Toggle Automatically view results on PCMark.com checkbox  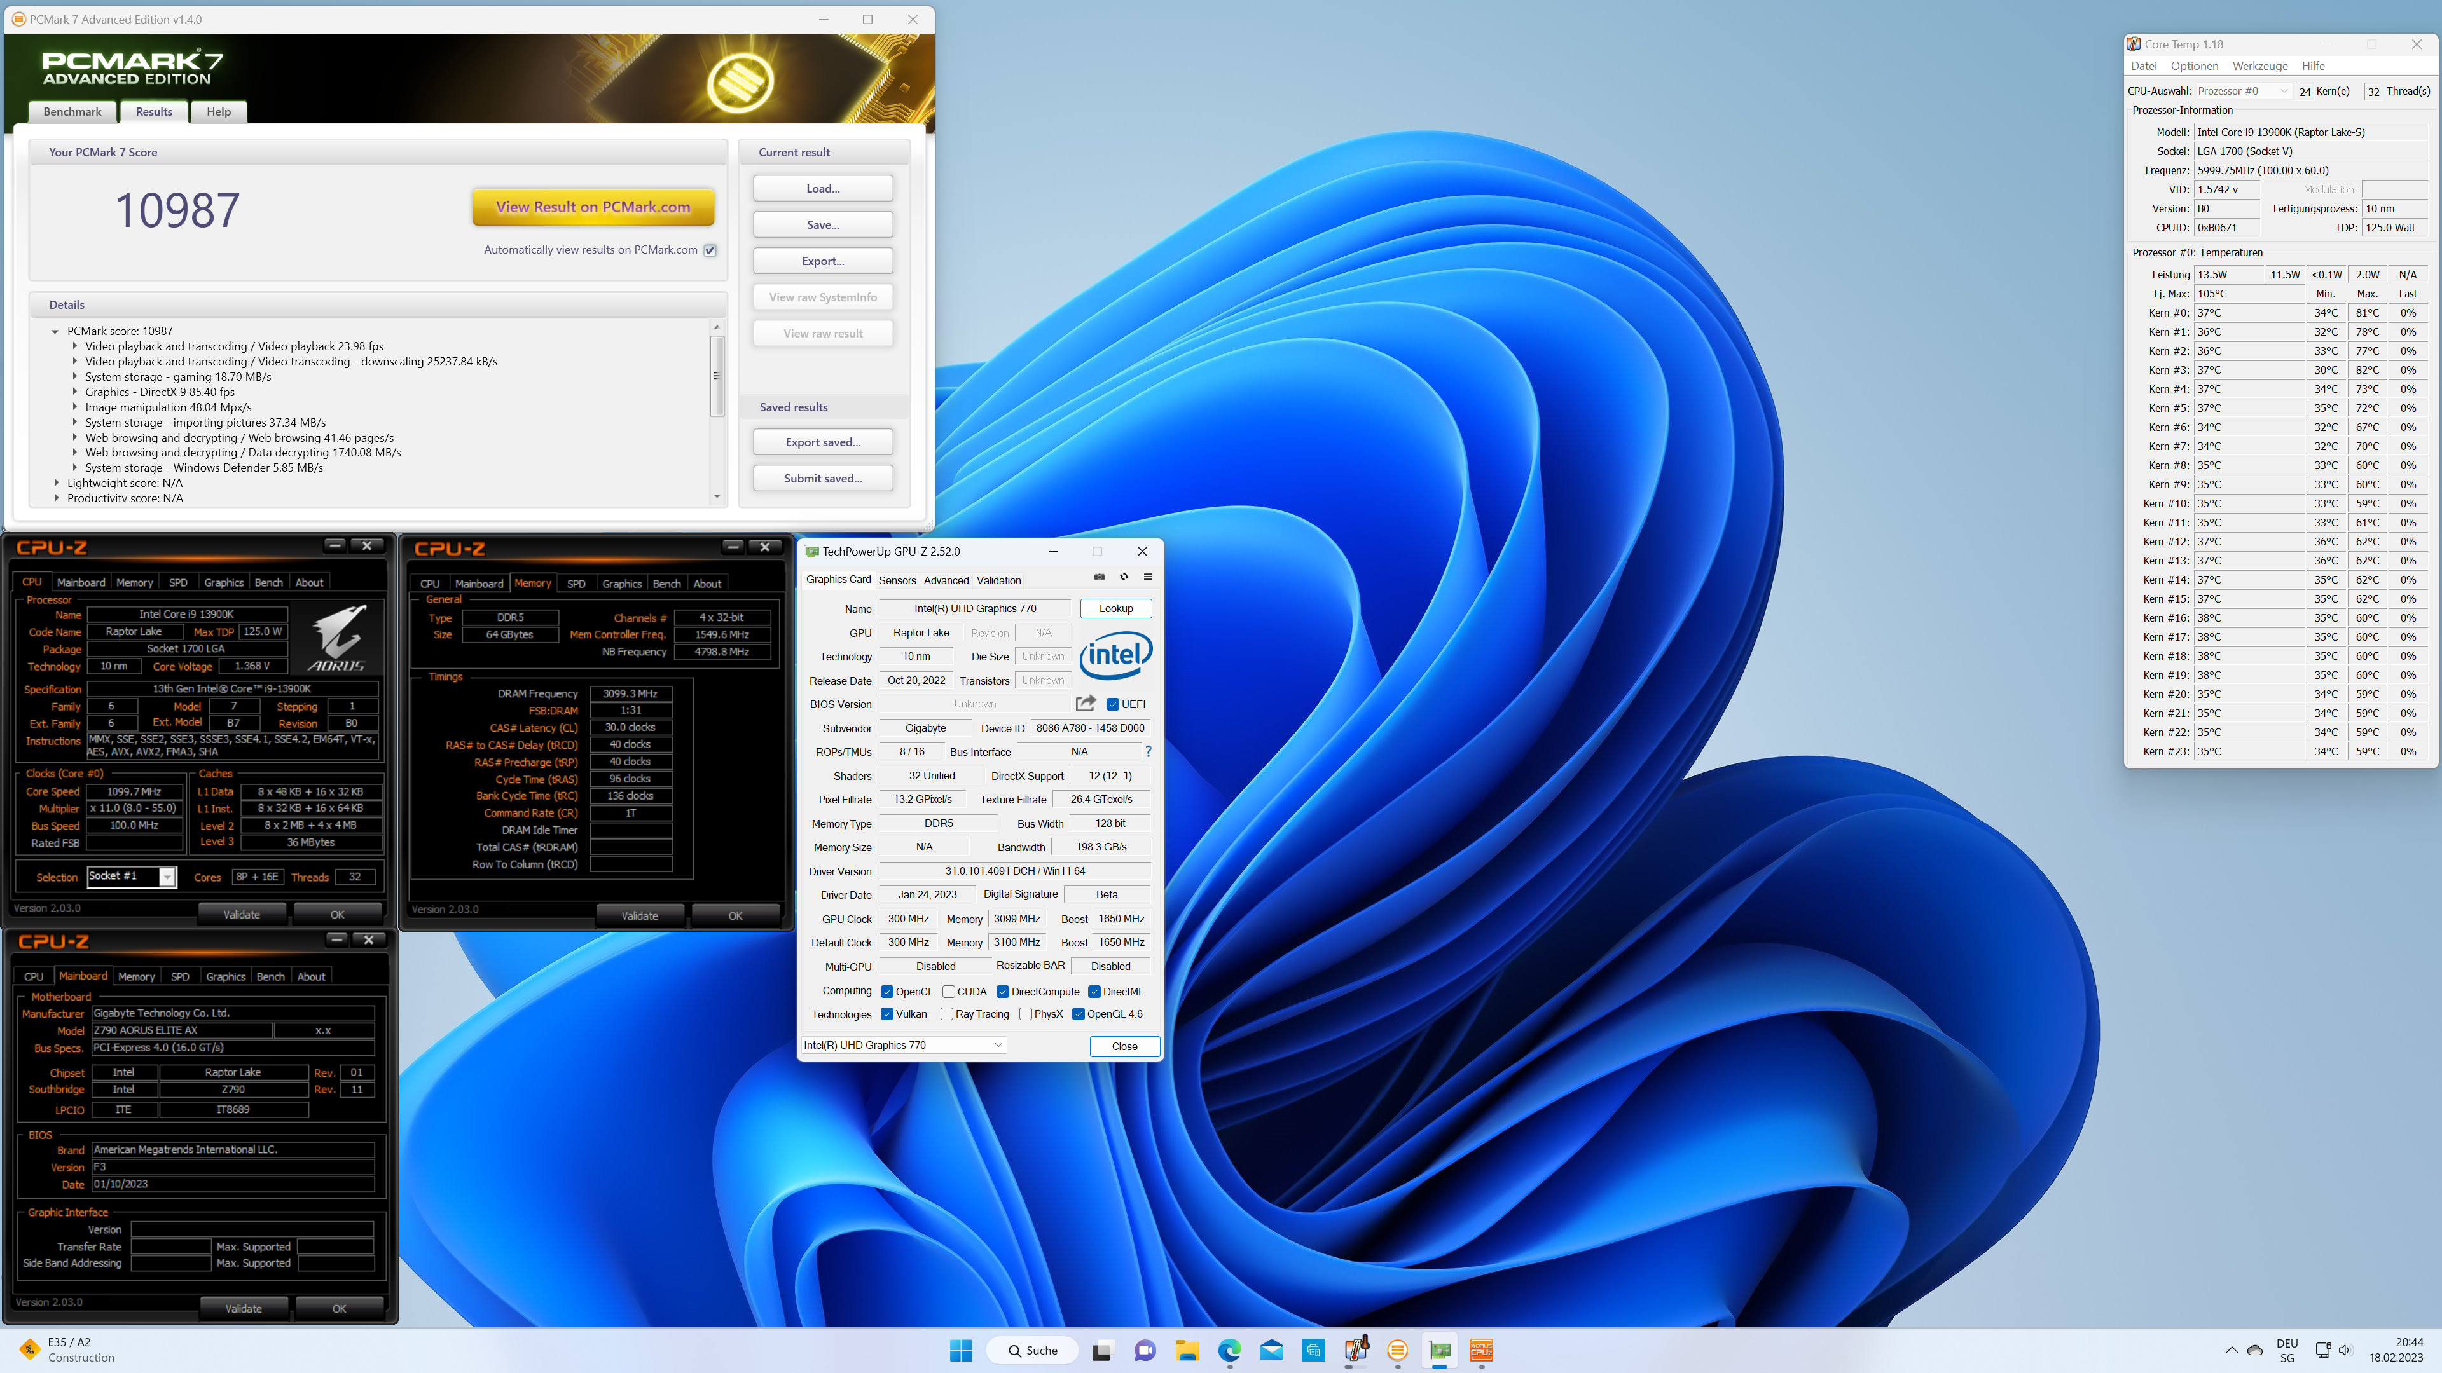(710, 250)
